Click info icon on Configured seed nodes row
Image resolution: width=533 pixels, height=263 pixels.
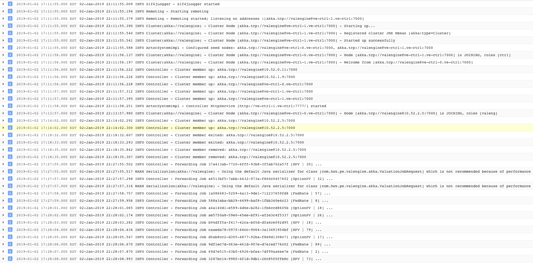pyautogui.click(x=10, y=48)
